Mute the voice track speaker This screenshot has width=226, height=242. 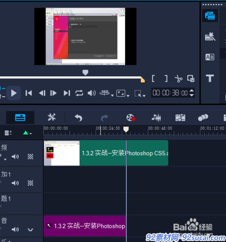[x=15, y=229]
